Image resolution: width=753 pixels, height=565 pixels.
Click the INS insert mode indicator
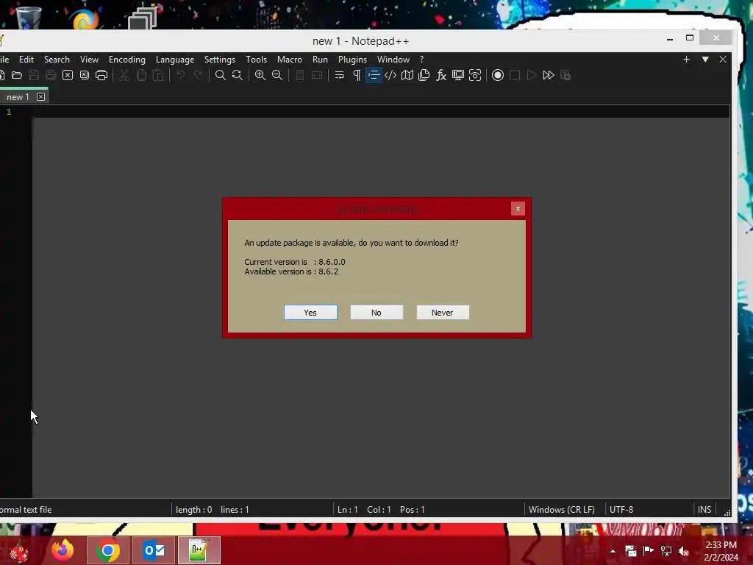[x=704, y=509]
